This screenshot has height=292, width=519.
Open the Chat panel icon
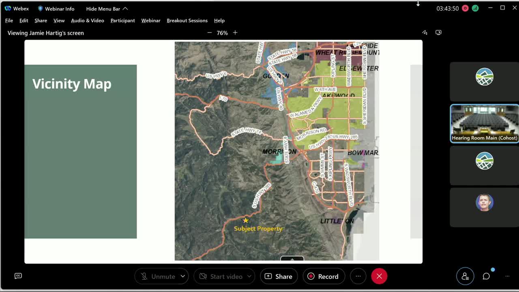486,276
